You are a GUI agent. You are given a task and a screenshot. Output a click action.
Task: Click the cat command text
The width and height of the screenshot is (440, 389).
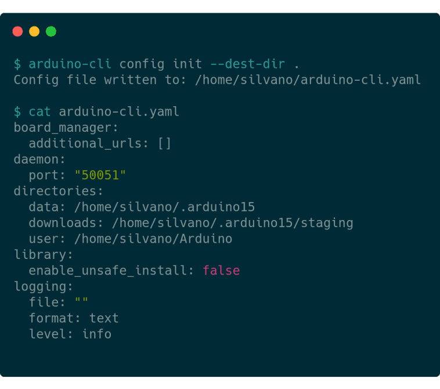(39, 111)
